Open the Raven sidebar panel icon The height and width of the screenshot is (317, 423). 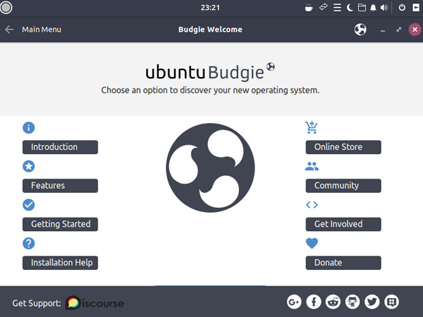(x=416, y=7)
